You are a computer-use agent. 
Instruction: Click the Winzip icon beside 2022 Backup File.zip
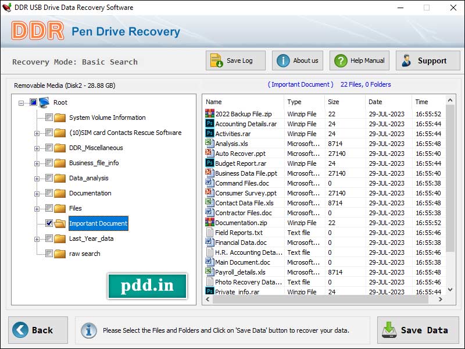209,114
